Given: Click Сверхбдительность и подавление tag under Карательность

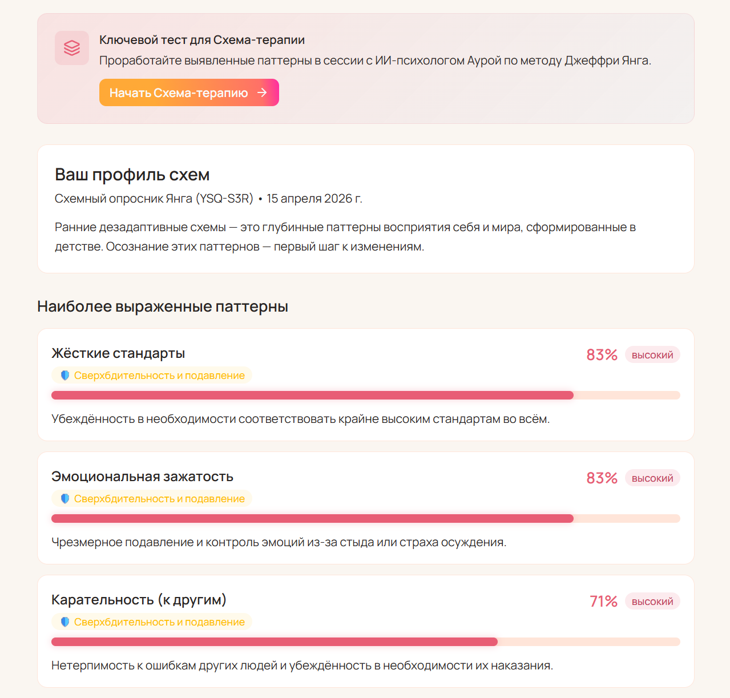Looking at the screenshot, I should coord(159,622).
